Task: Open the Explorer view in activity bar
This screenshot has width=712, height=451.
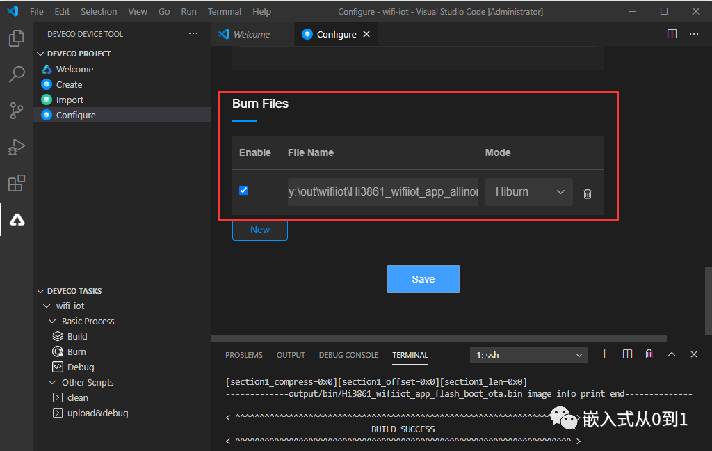Action: [x=17, y=38]
